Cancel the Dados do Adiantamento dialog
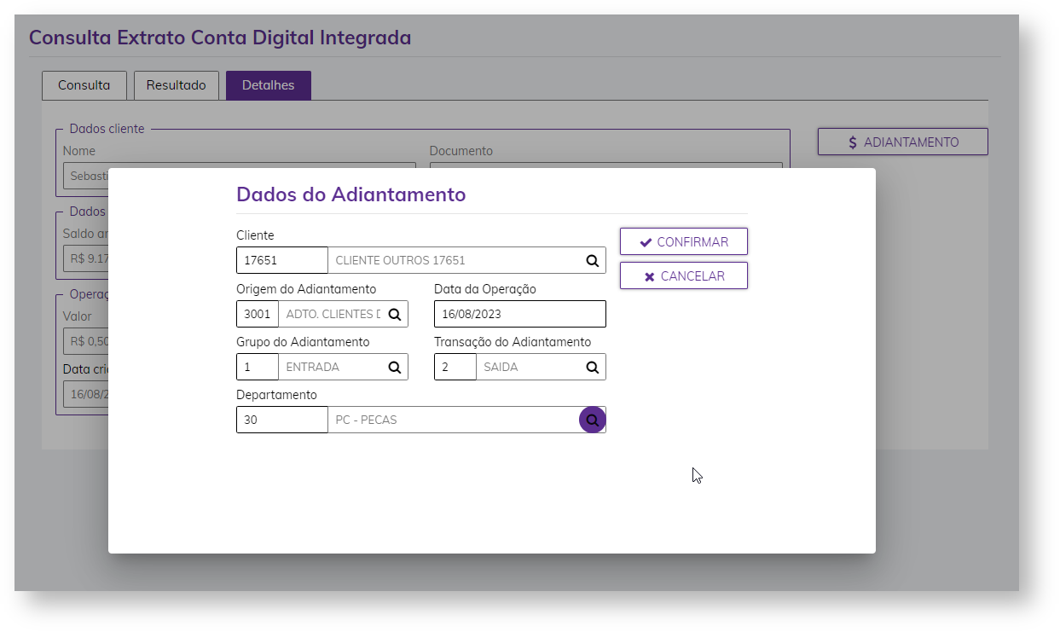The height and width of the screenshot is (632, 1060). pos(684,275)
